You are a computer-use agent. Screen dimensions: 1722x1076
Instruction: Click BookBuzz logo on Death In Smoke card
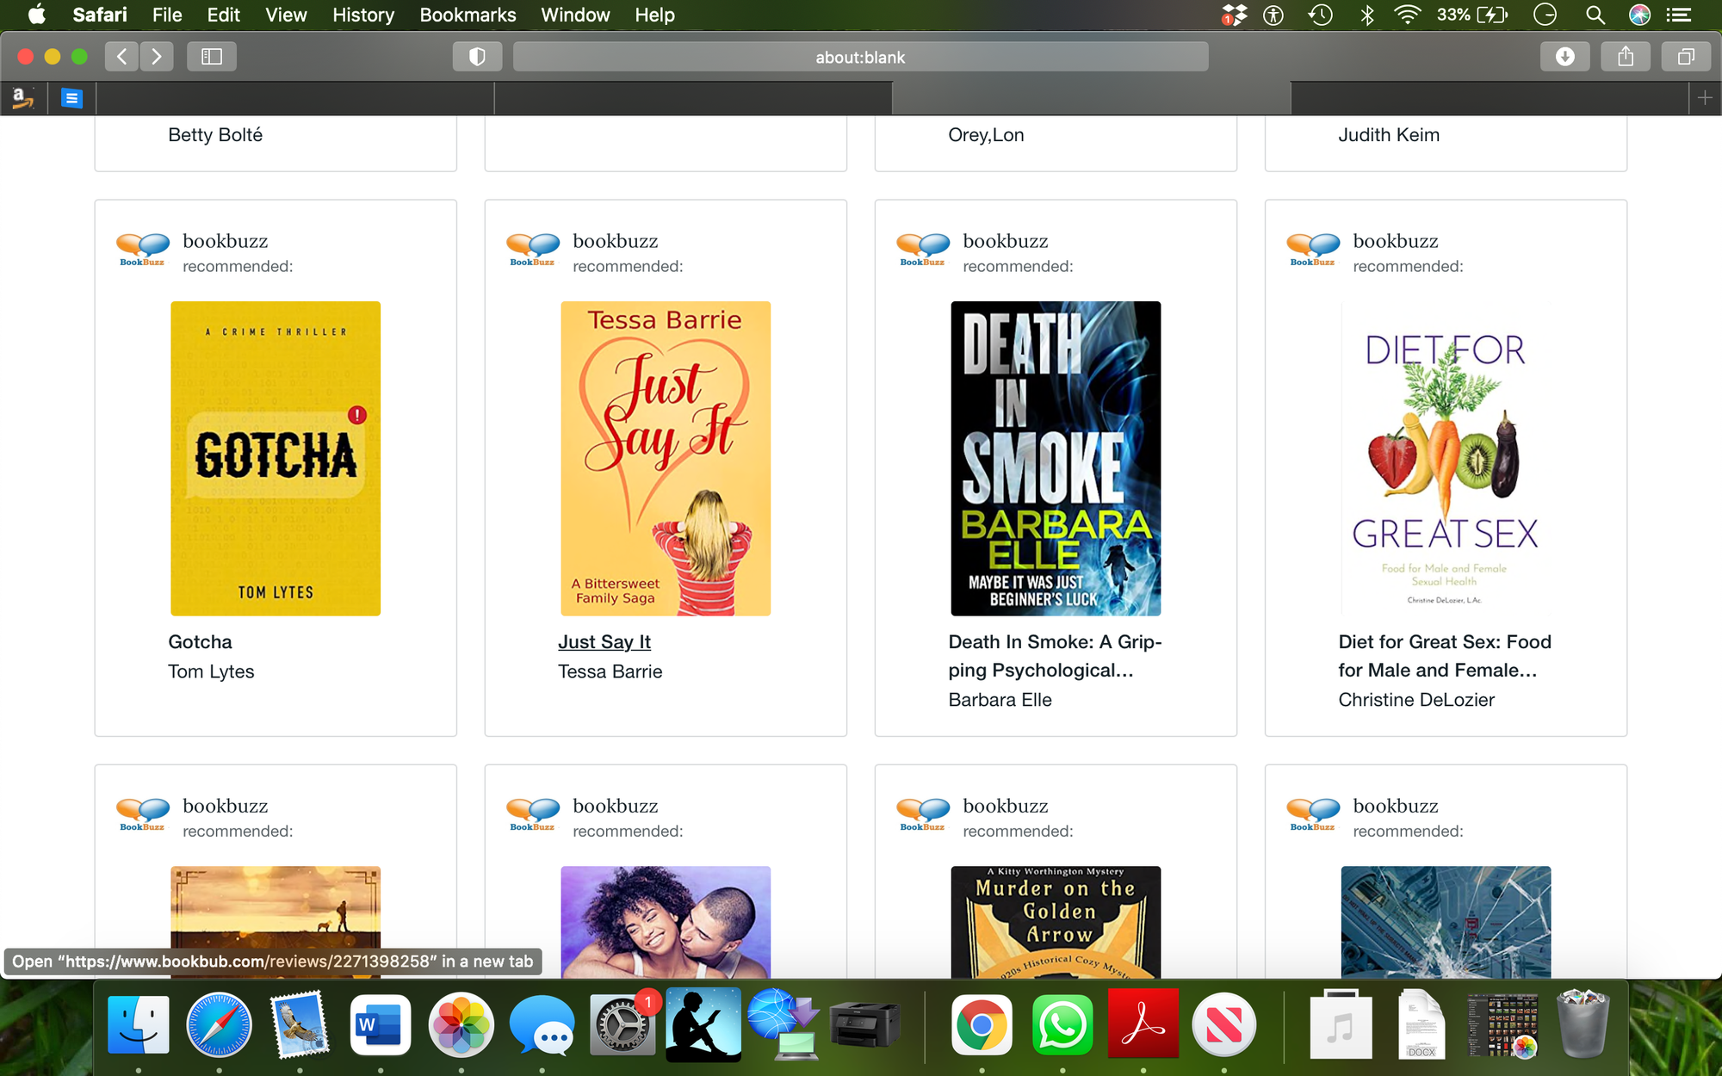click(x=922, y=250)
